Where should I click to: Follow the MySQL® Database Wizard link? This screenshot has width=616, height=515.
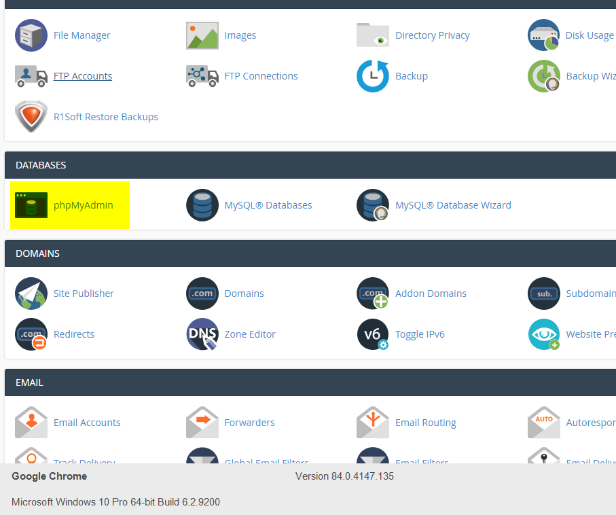(x=453, y=205)
